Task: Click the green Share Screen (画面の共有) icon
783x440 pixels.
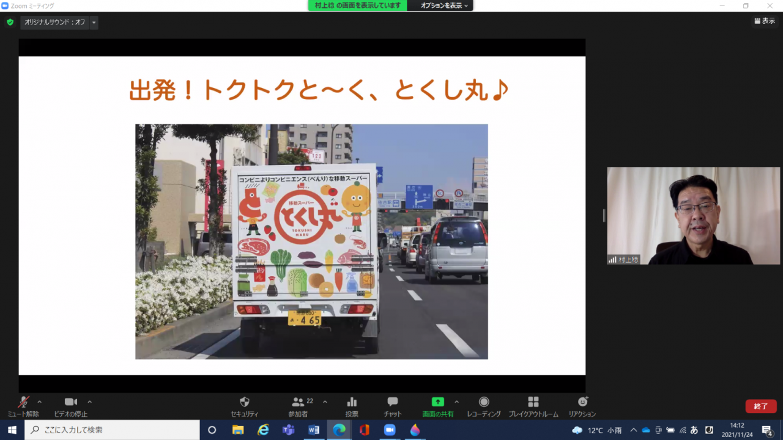Action: click(437, 402)
